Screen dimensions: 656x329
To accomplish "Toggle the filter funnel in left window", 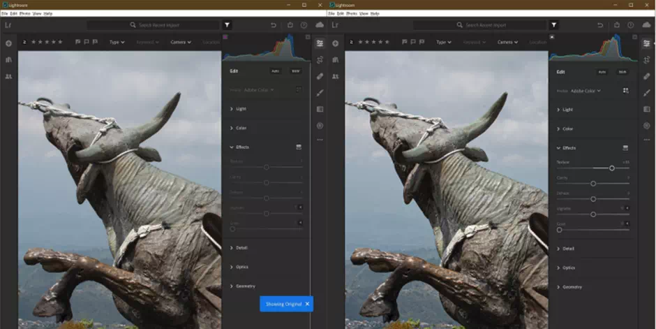I will 227,25.
